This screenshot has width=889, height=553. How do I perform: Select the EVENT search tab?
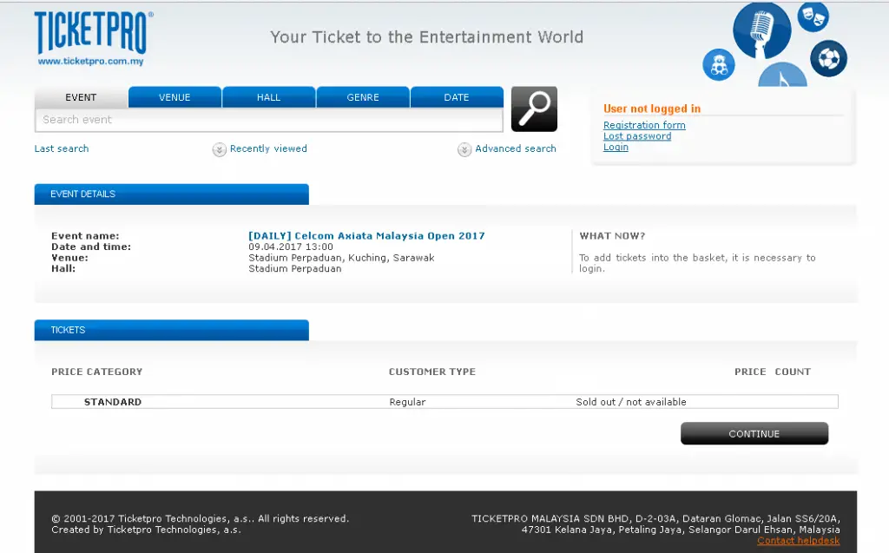tap(81, 97)
